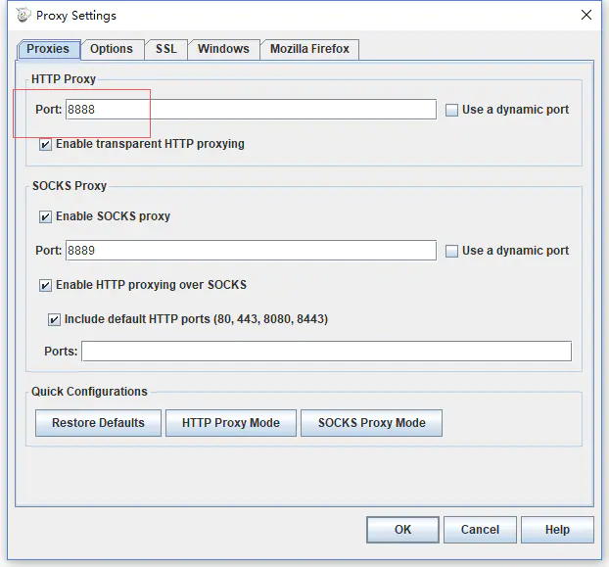
Task: Click the Charles app icon in title bar
Action: coord(23,16)
